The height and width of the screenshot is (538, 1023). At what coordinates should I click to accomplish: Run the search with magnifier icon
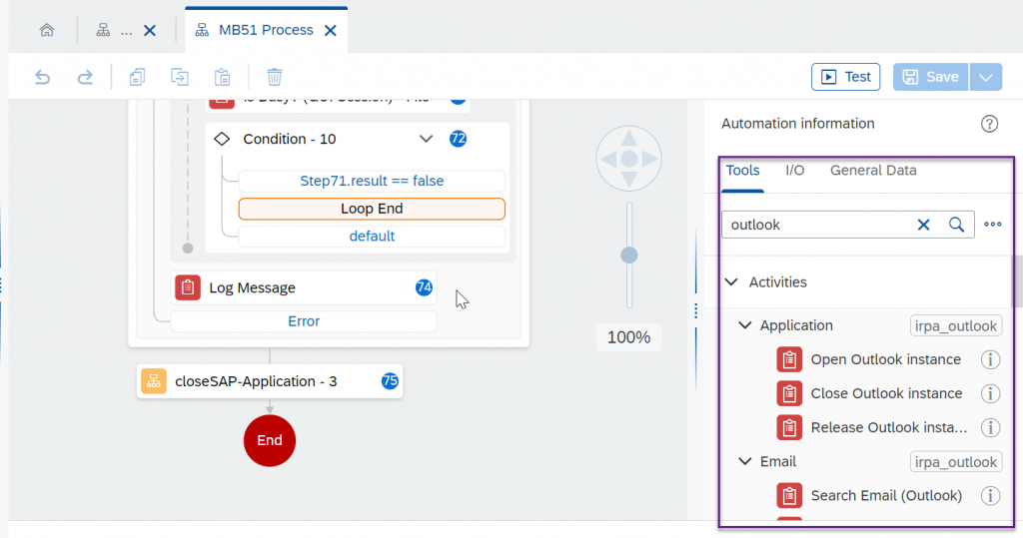(x=956, y=225)
